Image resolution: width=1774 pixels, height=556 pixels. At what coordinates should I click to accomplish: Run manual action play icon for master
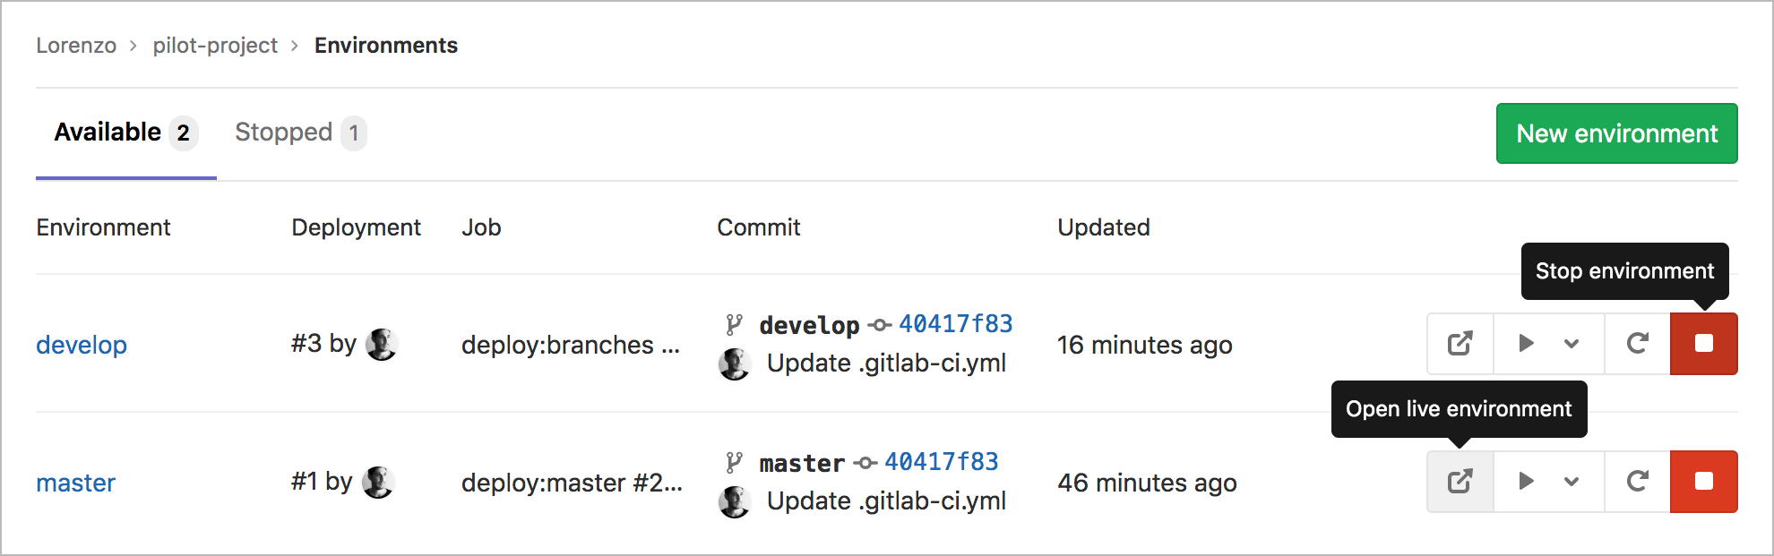(x=1527, y=482)
